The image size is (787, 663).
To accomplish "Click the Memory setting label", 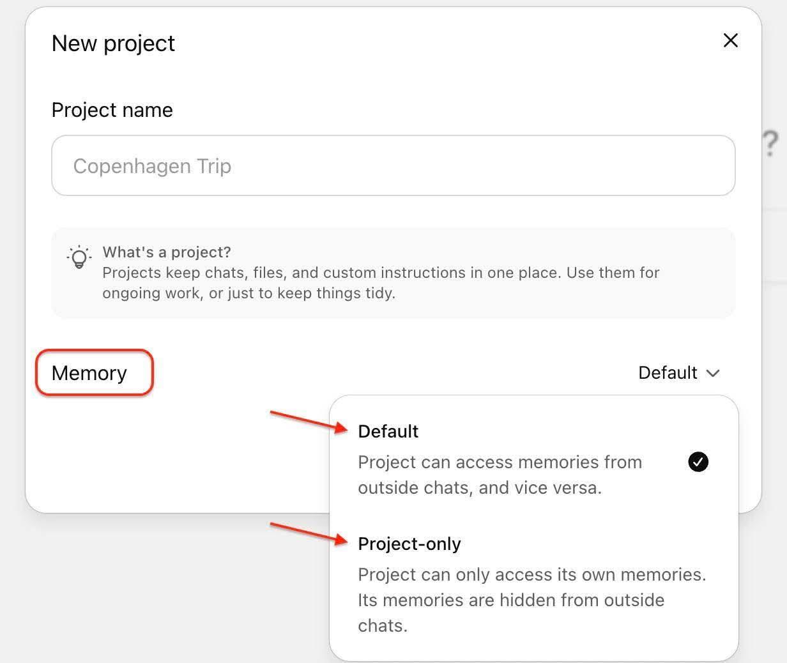I will [89, 373].
